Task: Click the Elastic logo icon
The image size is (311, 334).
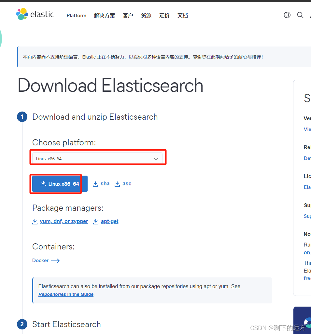Action: [22, 14]
